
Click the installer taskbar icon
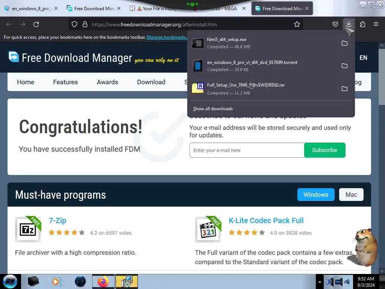pyautogui.click(x=127, y=281)
